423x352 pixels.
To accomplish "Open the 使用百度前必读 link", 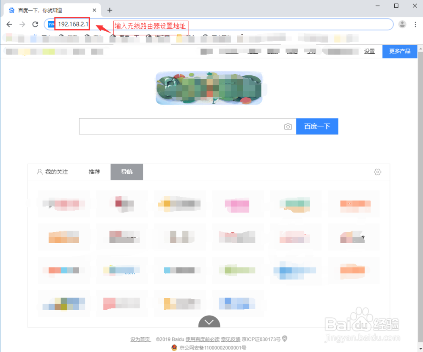I will tap(202, 339).
